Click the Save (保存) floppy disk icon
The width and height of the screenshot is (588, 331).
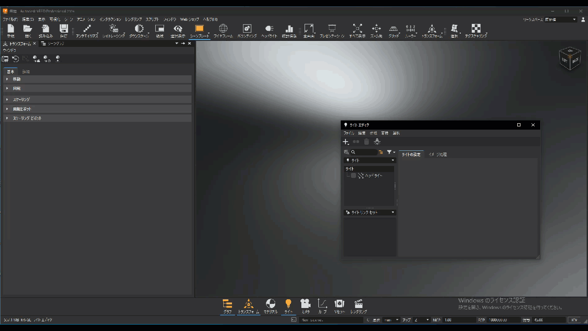click(64, 31)
